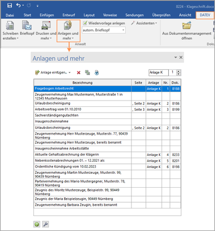Click Anlagen und mehr ribbon button
The image size is (215, 231).
tap(68, 31)
